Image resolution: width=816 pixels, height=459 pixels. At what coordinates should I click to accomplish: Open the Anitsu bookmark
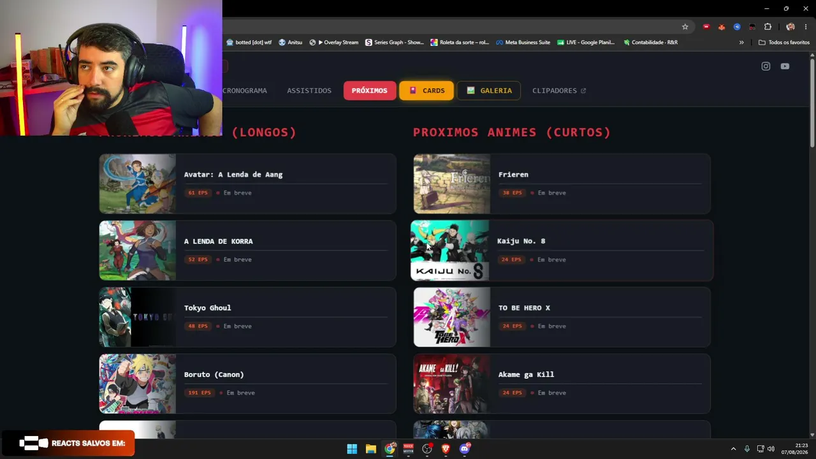coord(291,43)
